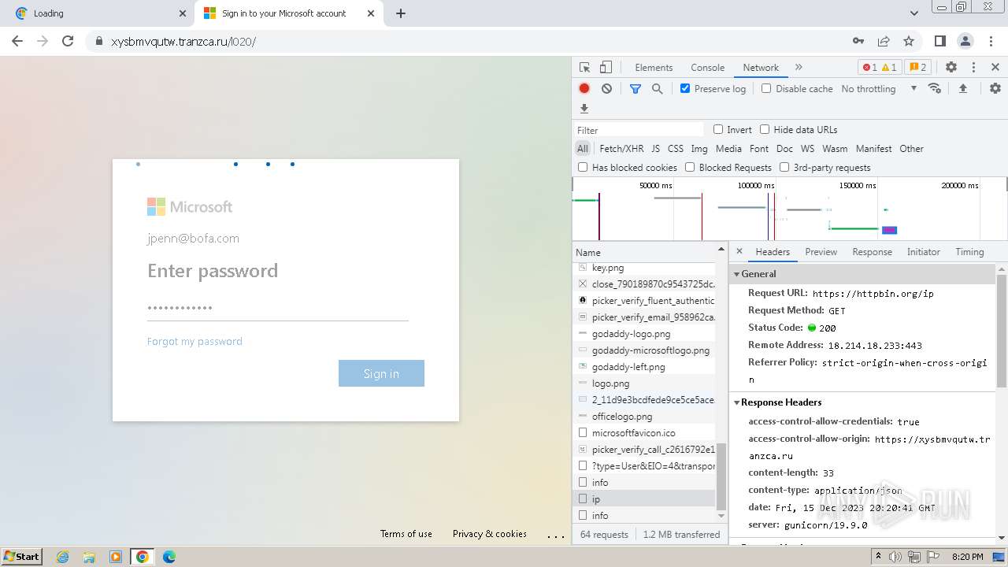Open DevTools three-dot customize menu
This screenshot has height=567, width=1008.
click(973, 68)
